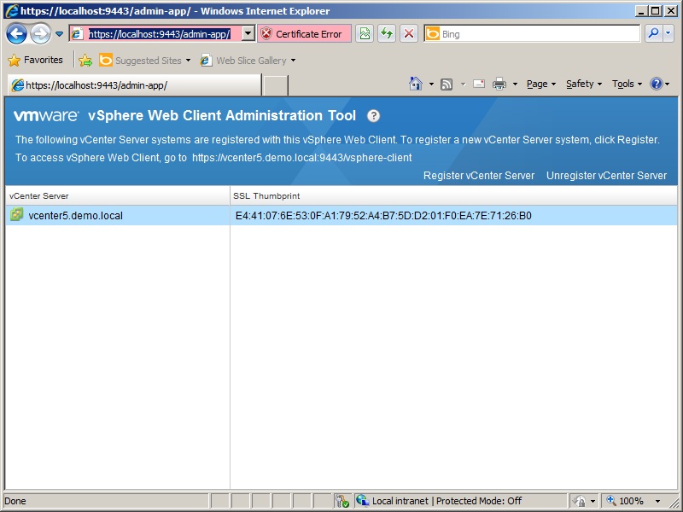Click the Print icon in command bar

point(499,84)
